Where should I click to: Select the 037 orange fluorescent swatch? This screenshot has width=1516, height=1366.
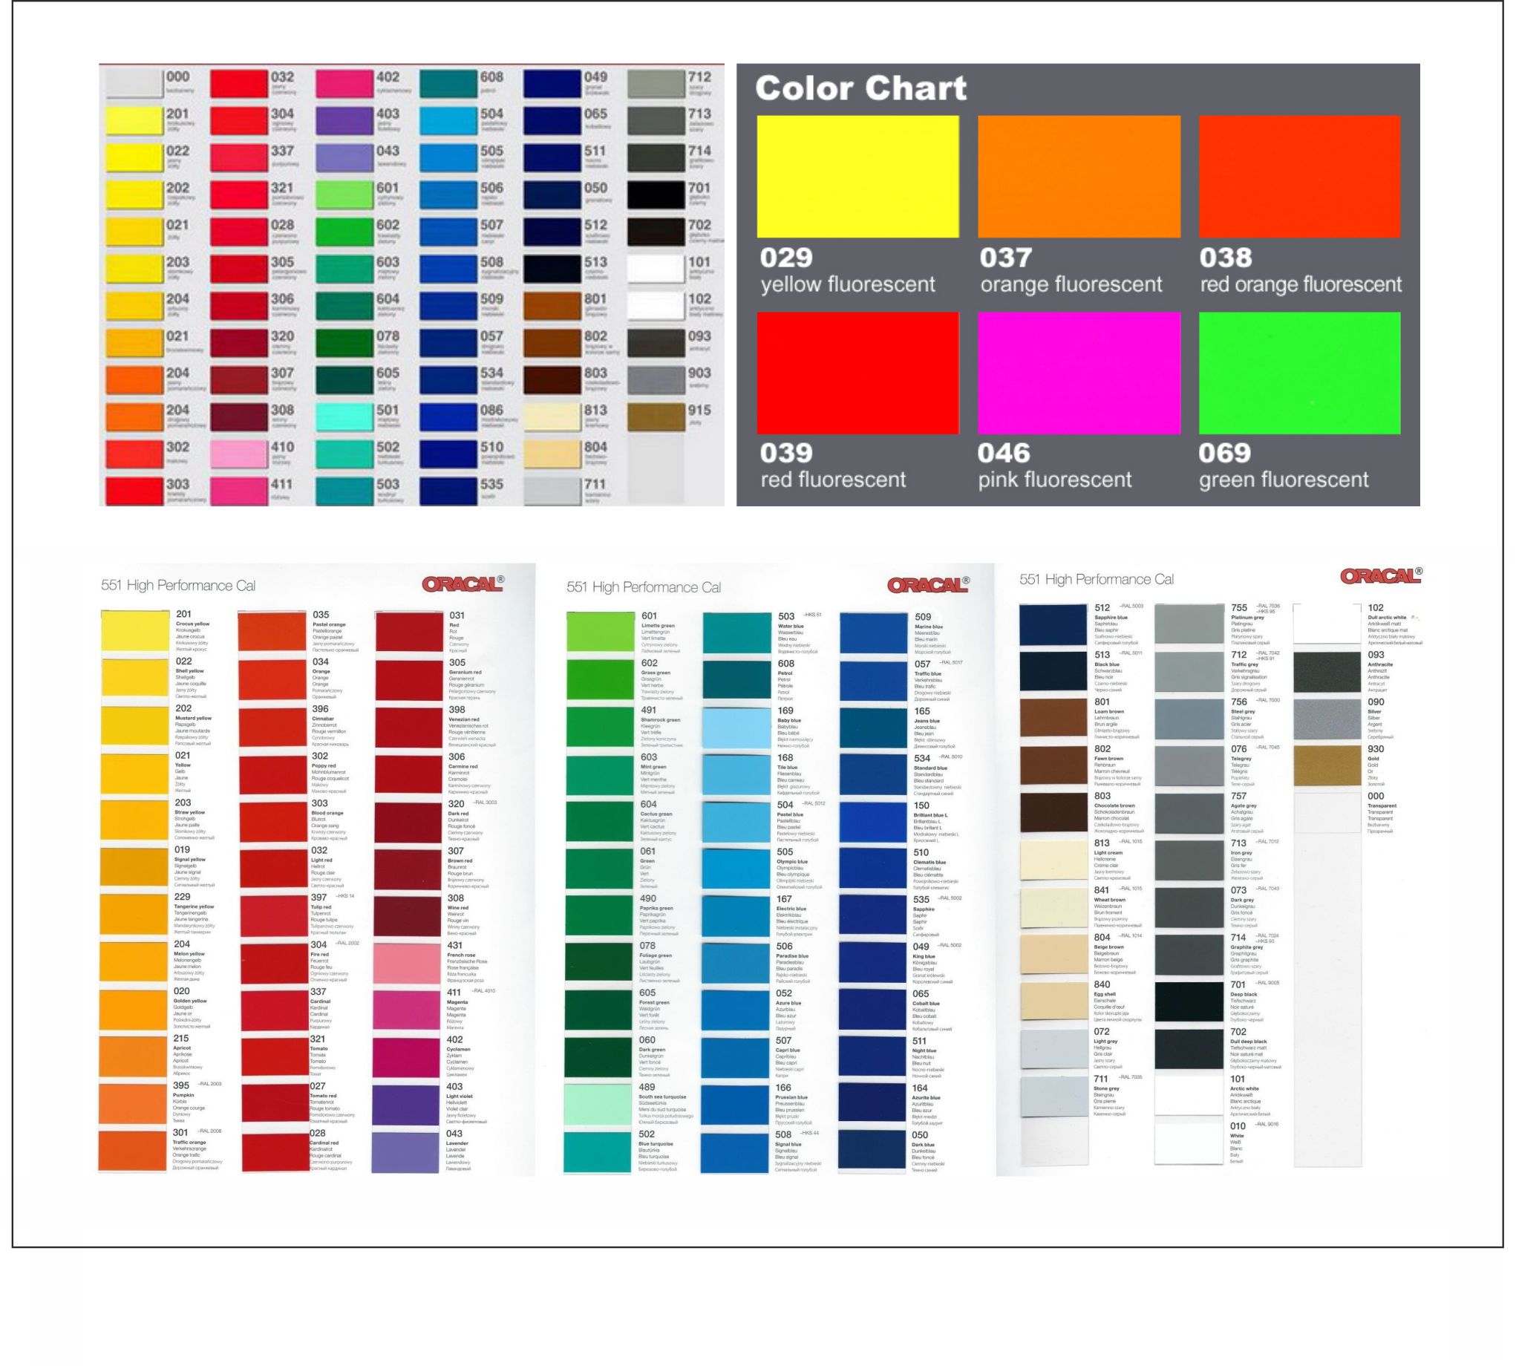coord(1079,177)
